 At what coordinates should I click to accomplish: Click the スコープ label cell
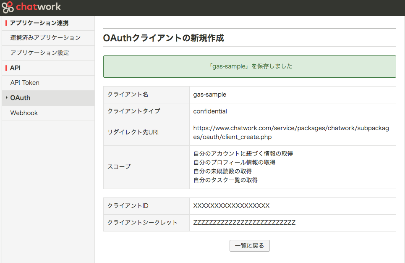[x=146, y=167]
